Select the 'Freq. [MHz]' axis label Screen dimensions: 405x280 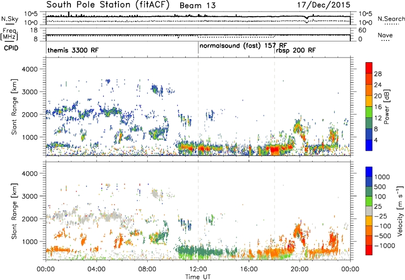click(9, 34)
